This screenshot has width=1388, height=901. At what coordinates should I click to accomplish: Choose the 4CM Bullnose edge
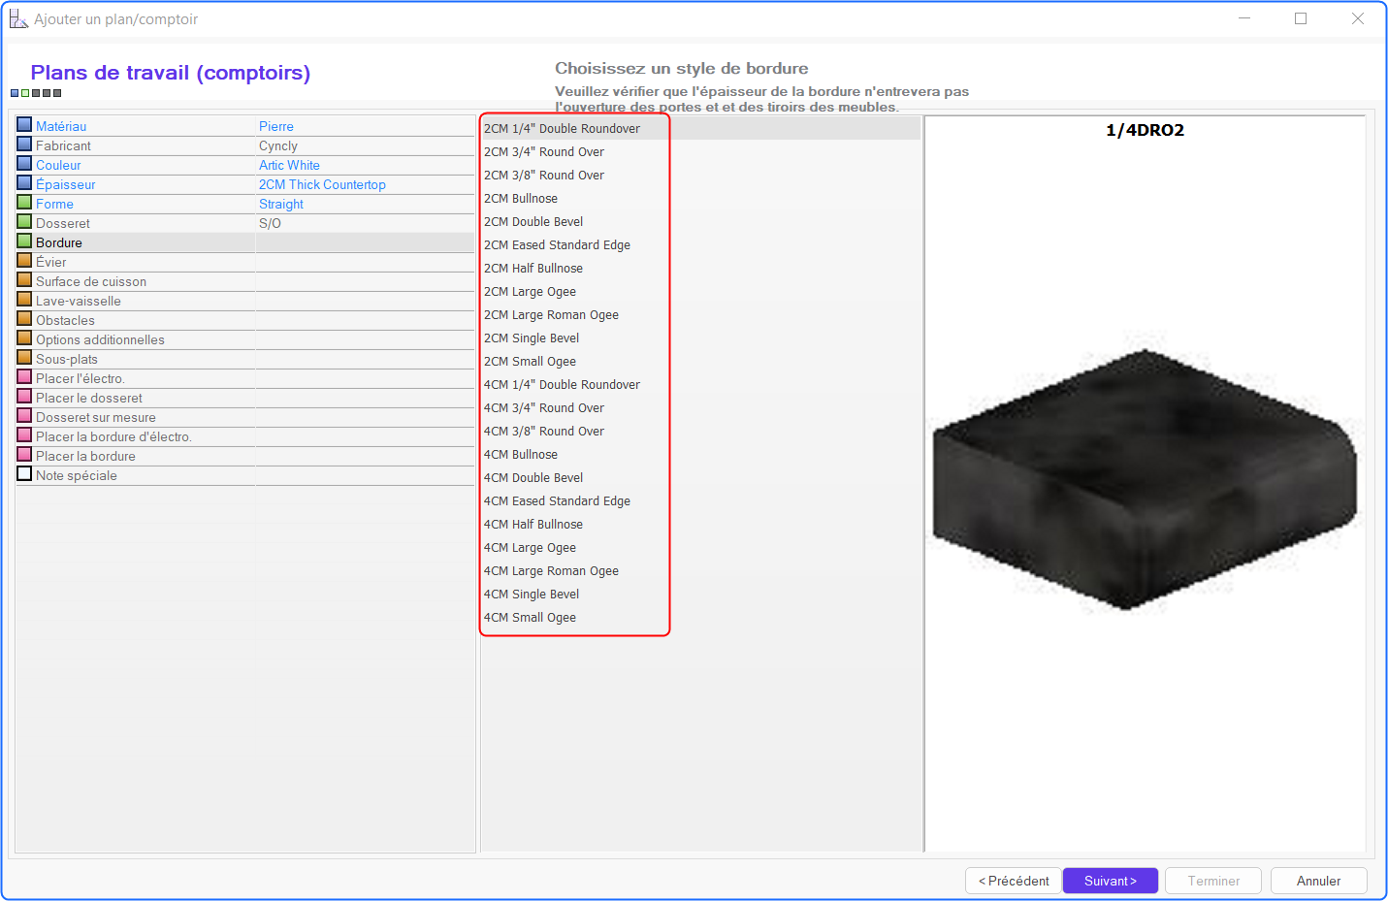(x=520, y=454)
